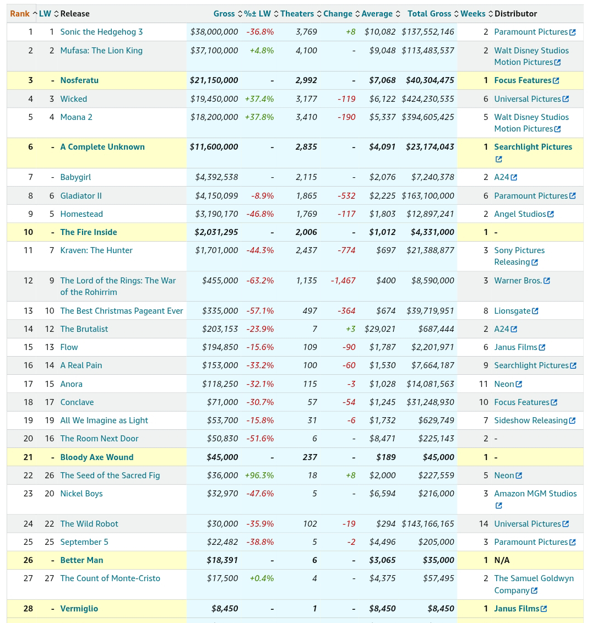Open the Better Man release link
Screen dimensions: 592x623
(x=82, y=561)
